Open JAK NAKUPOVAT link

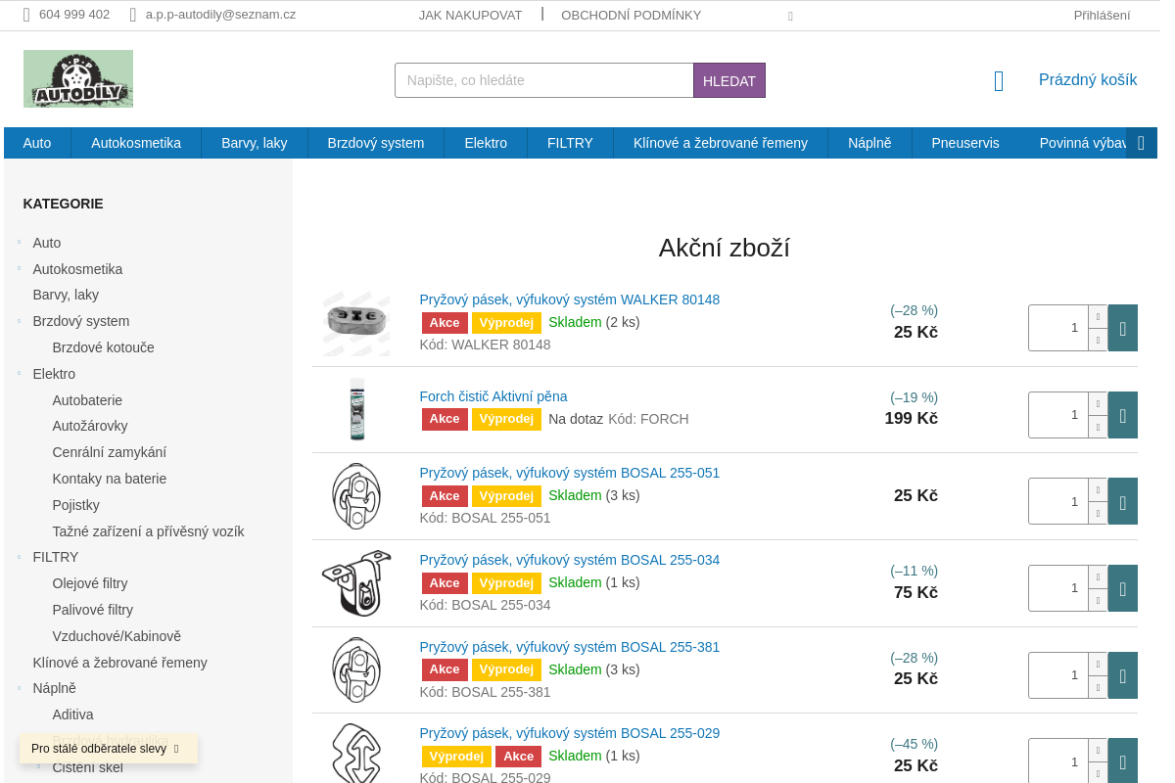click(x=470, y=15)
